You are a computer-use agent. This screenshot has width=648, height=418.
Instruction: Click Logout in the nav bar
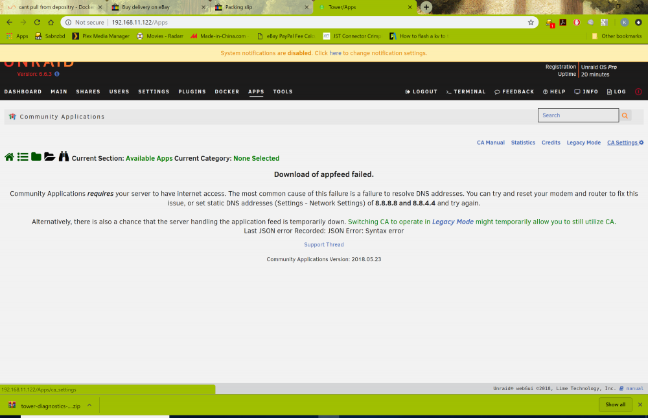pyautogui.click(x=421, y=92)
